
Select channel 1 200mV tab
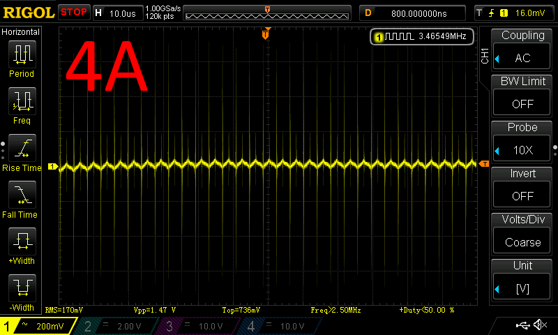[x=38, y=326]
